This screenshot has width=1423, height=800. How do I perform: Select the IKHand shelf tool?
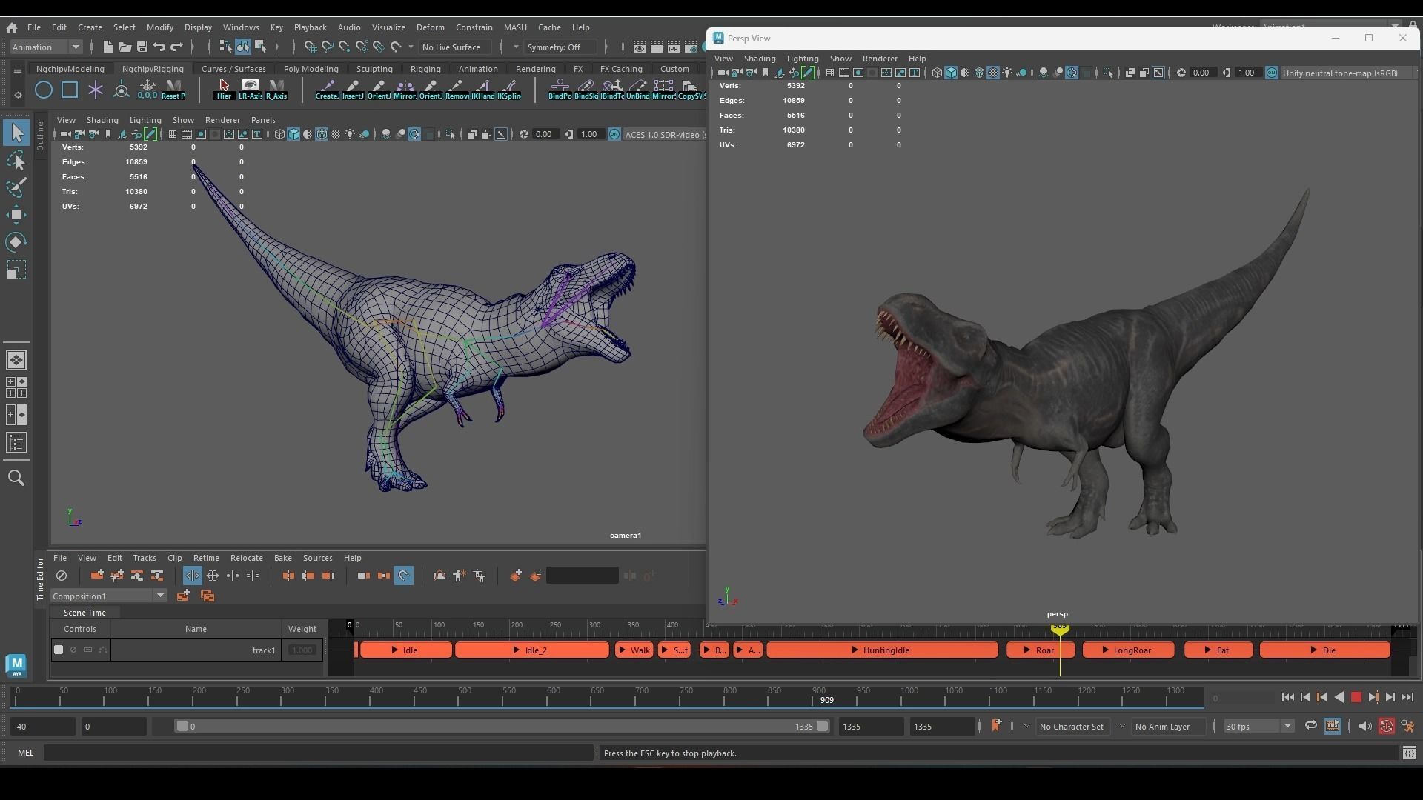483,90
